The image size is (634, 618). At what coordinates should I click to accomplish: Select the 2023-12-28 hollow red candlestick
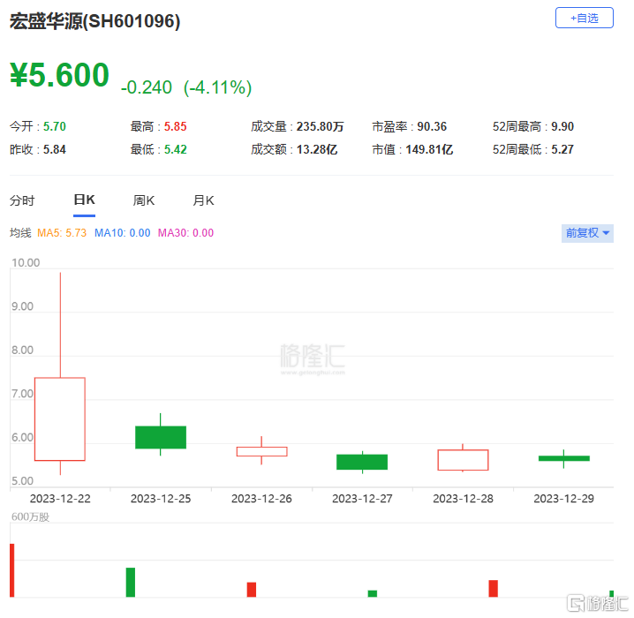click(463, 460)
